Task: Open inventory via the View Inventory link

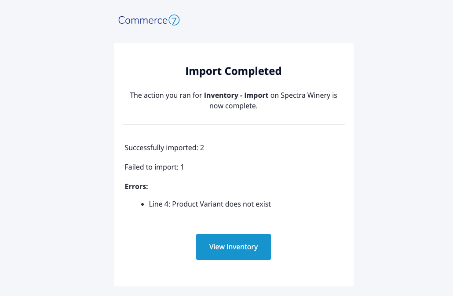Action: click(233, 247)
